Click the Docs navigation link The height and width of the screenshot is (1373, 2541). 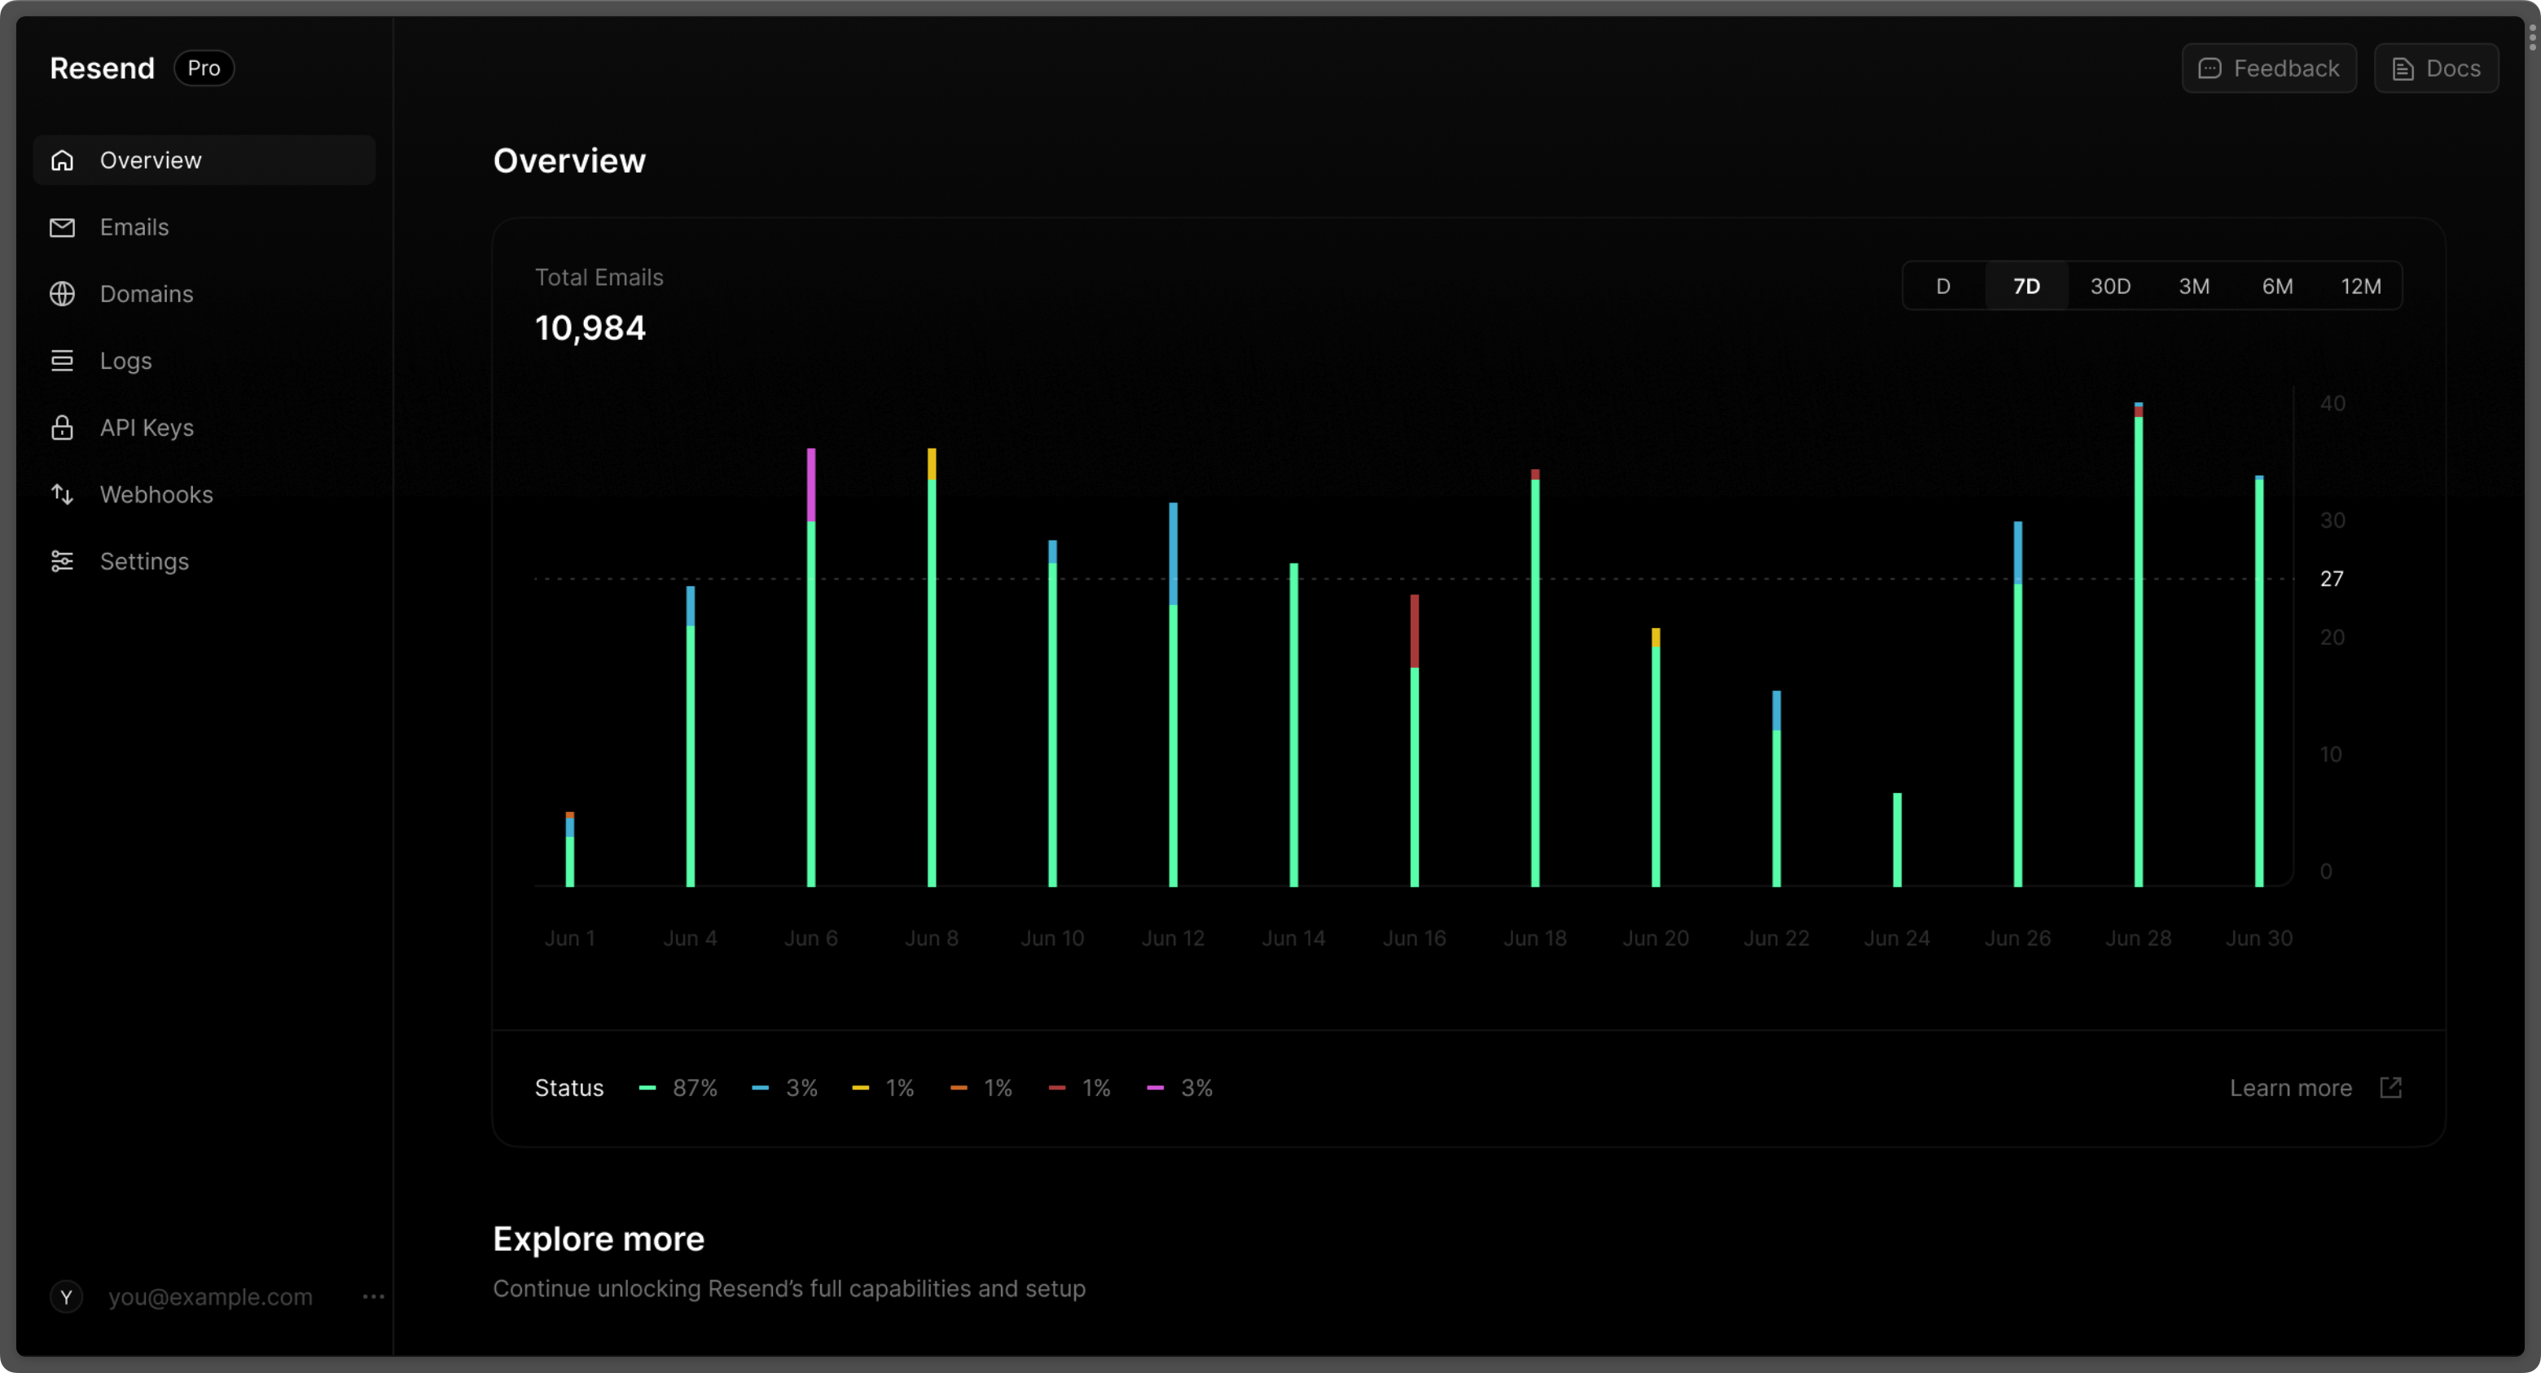(2436, 68)
